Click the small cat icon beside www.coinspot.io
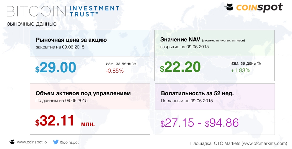292x149 pixels. coord(12,142)
